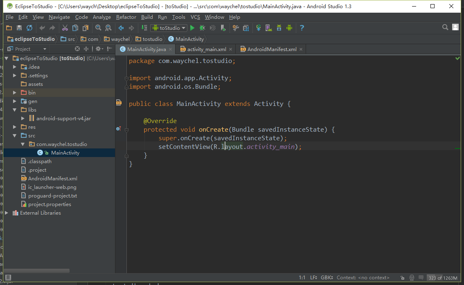Screen dimensions: 464x285
Task: Click the Debug app bug icon
Action: pyautogui.click(x=202, y=28)
